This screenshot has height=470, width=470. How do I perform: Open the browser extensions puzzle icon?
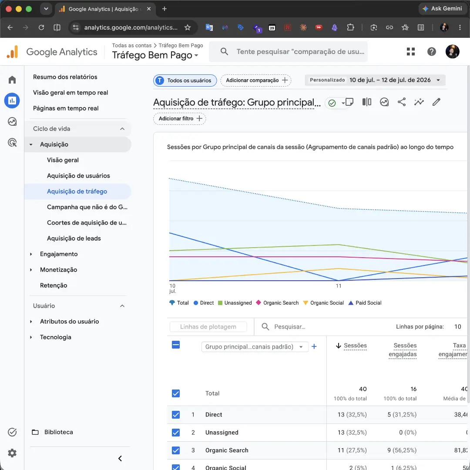pyautogui.click(x=350, y=27)
